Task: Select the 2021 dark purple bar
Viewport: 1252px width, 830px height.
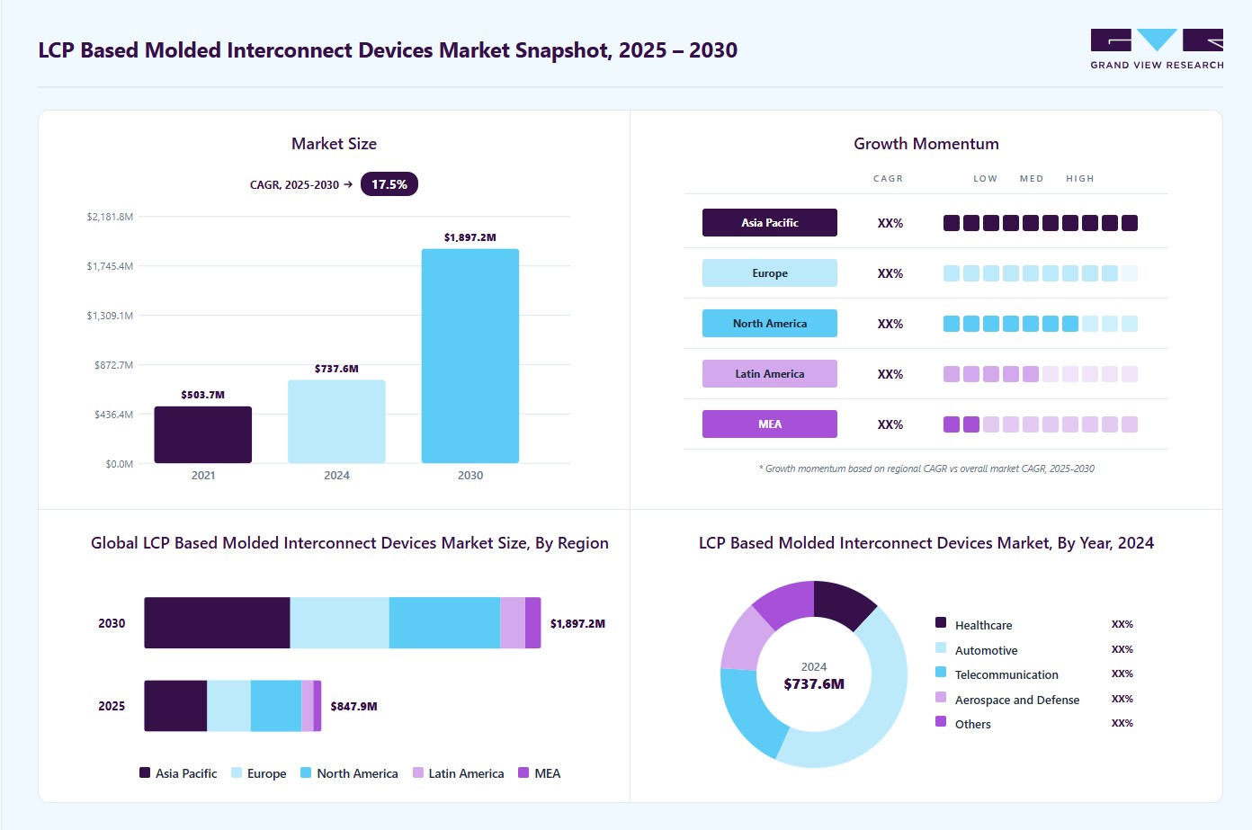Action: (x=203, y=434)
